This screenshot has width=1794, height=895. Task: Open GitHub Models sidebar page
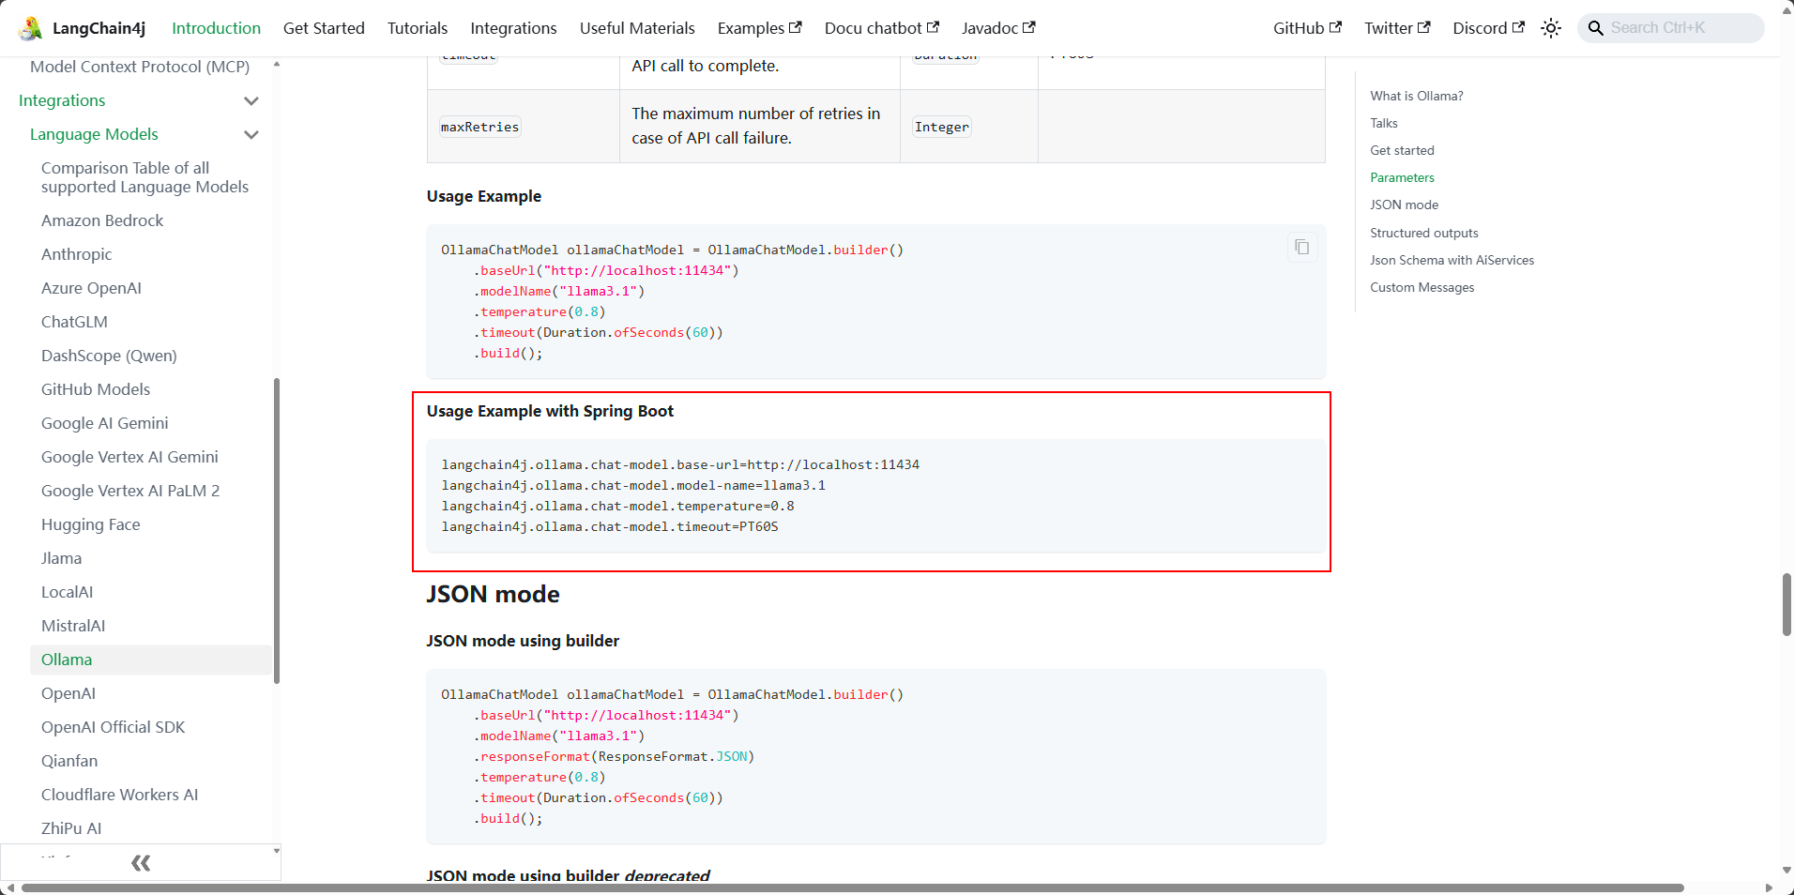[x=96, y=389]
